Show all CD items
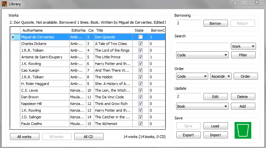Viewport: 266px width, 148px height. pyautogui.click(x=89, y=137)
